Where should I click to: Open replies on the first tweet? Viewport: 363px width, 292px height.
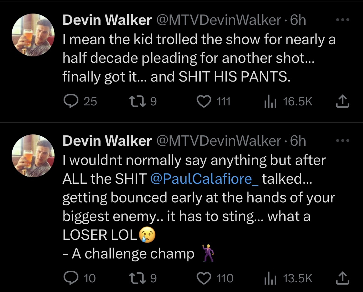80,102
